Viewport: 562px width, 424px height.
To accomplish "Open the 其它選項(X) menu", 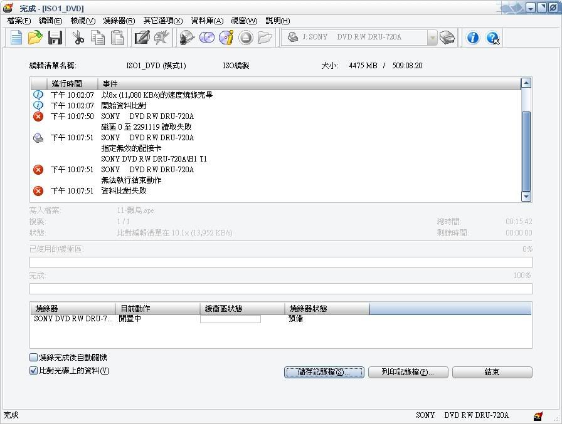I will click(x=163, y=21).
